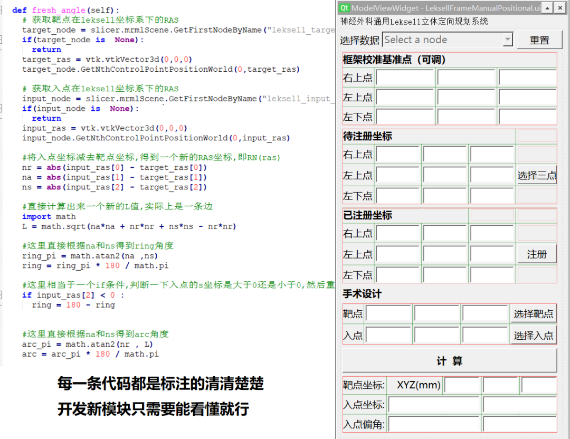Click last 左下点 field under 框架校准基准点
570x439 pixels.
click(x=527, y=117)
